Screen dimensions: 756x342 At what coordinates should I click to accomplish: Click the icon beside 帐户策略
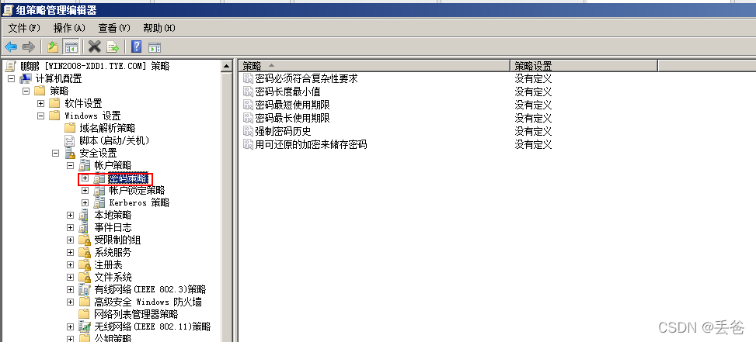click(85, 165)
